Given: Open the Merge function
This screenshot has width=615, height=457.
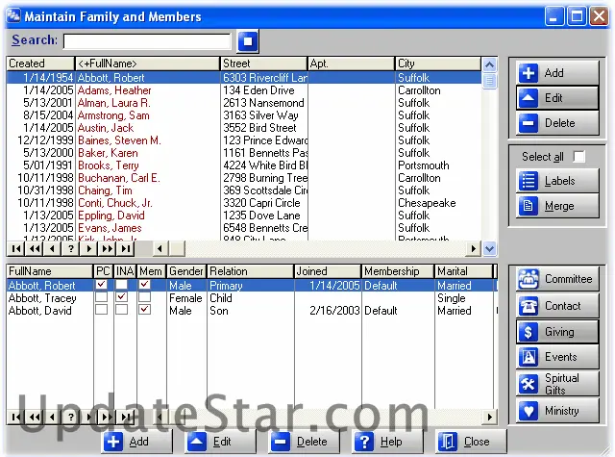Looking at the screenshot, I should pos(557,206).
